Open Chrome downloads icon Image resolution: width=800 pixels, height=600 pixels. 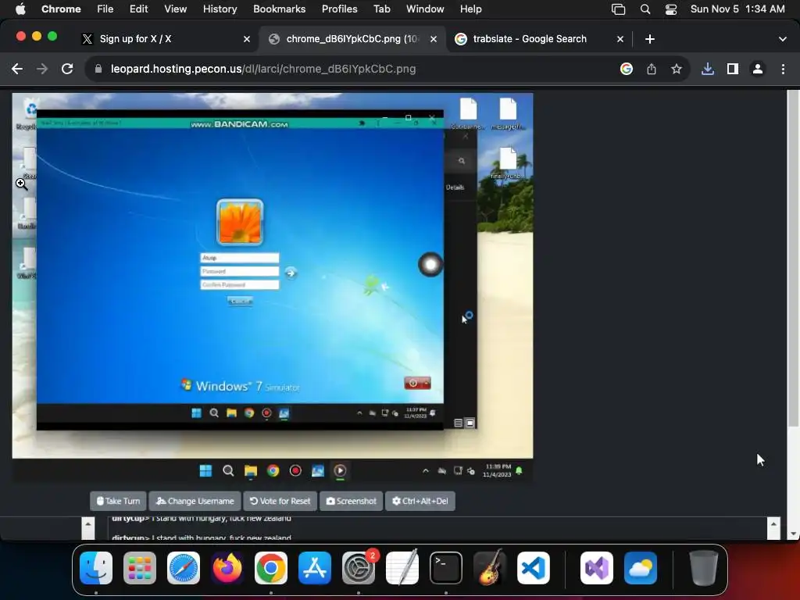point(708,69)
